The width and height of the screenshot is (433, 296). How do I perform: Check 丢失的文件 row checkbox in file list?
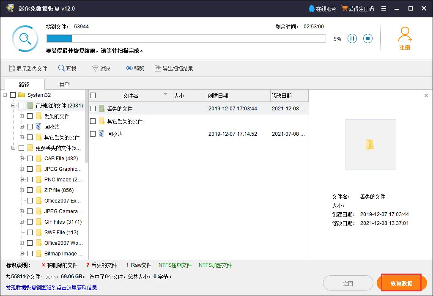tap(93, 109)
